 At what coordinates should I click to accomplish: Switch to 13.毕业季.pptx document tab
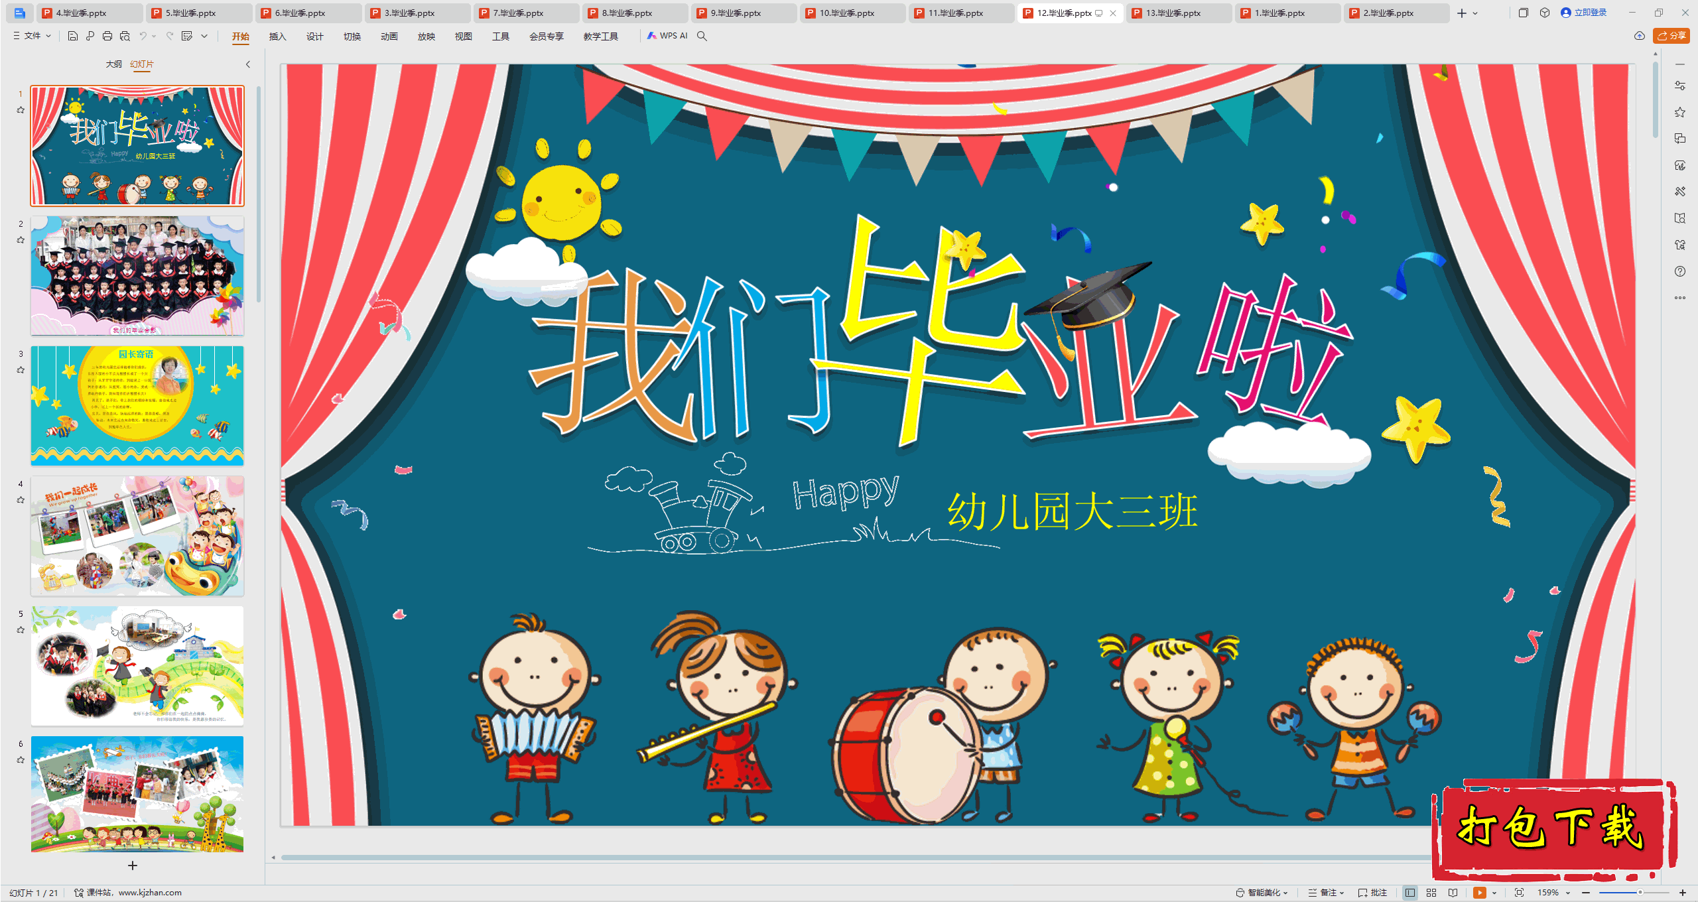tap(1179, 13)
